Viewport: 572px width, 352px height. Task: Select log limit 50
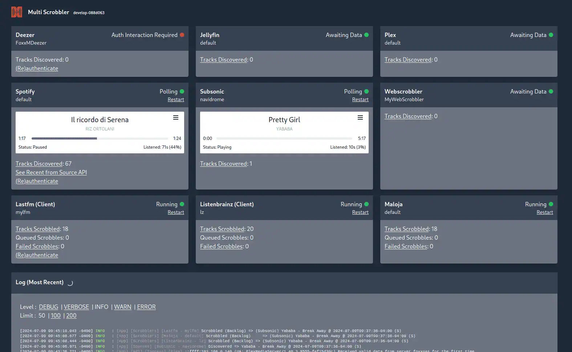click(x=42, y=315)
